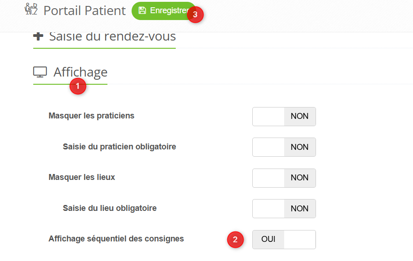The height and width of the screenshot is (261, 413).
Task: Switch on Masquer les lieux toggle
Action: [x=284, y=178]
